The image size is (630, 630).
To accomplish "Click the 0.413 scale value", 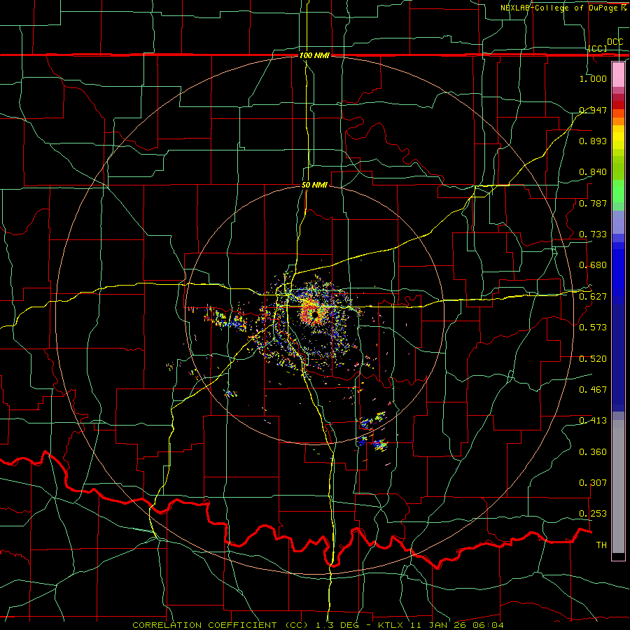I will pos(593,421).
